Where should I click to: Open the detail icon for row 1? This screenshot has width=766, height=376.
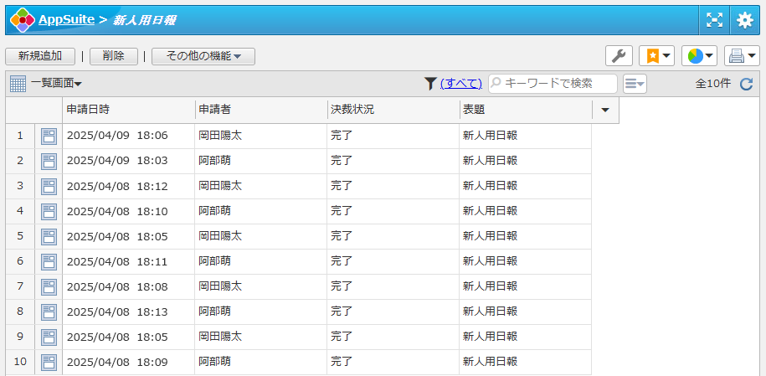(49, 136)
